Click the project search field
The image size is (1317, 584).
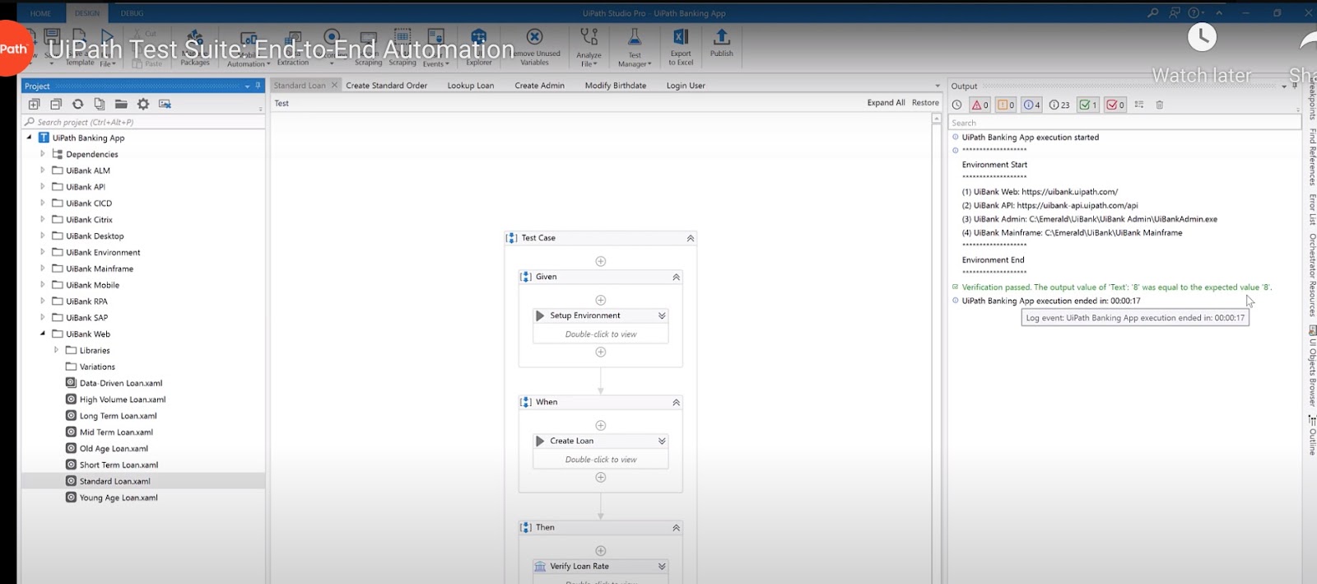point(143,122)
